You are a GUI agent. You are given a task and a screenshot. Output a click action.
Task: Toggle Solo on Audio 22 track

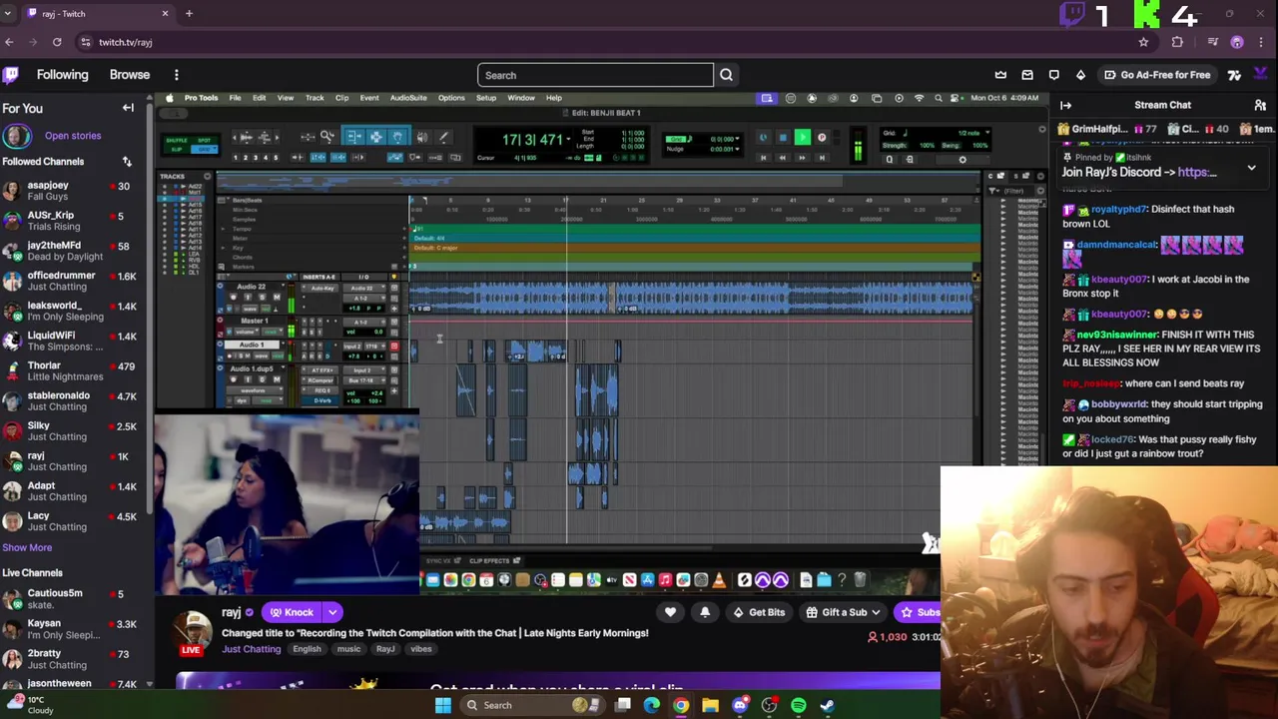coord(263,297)
